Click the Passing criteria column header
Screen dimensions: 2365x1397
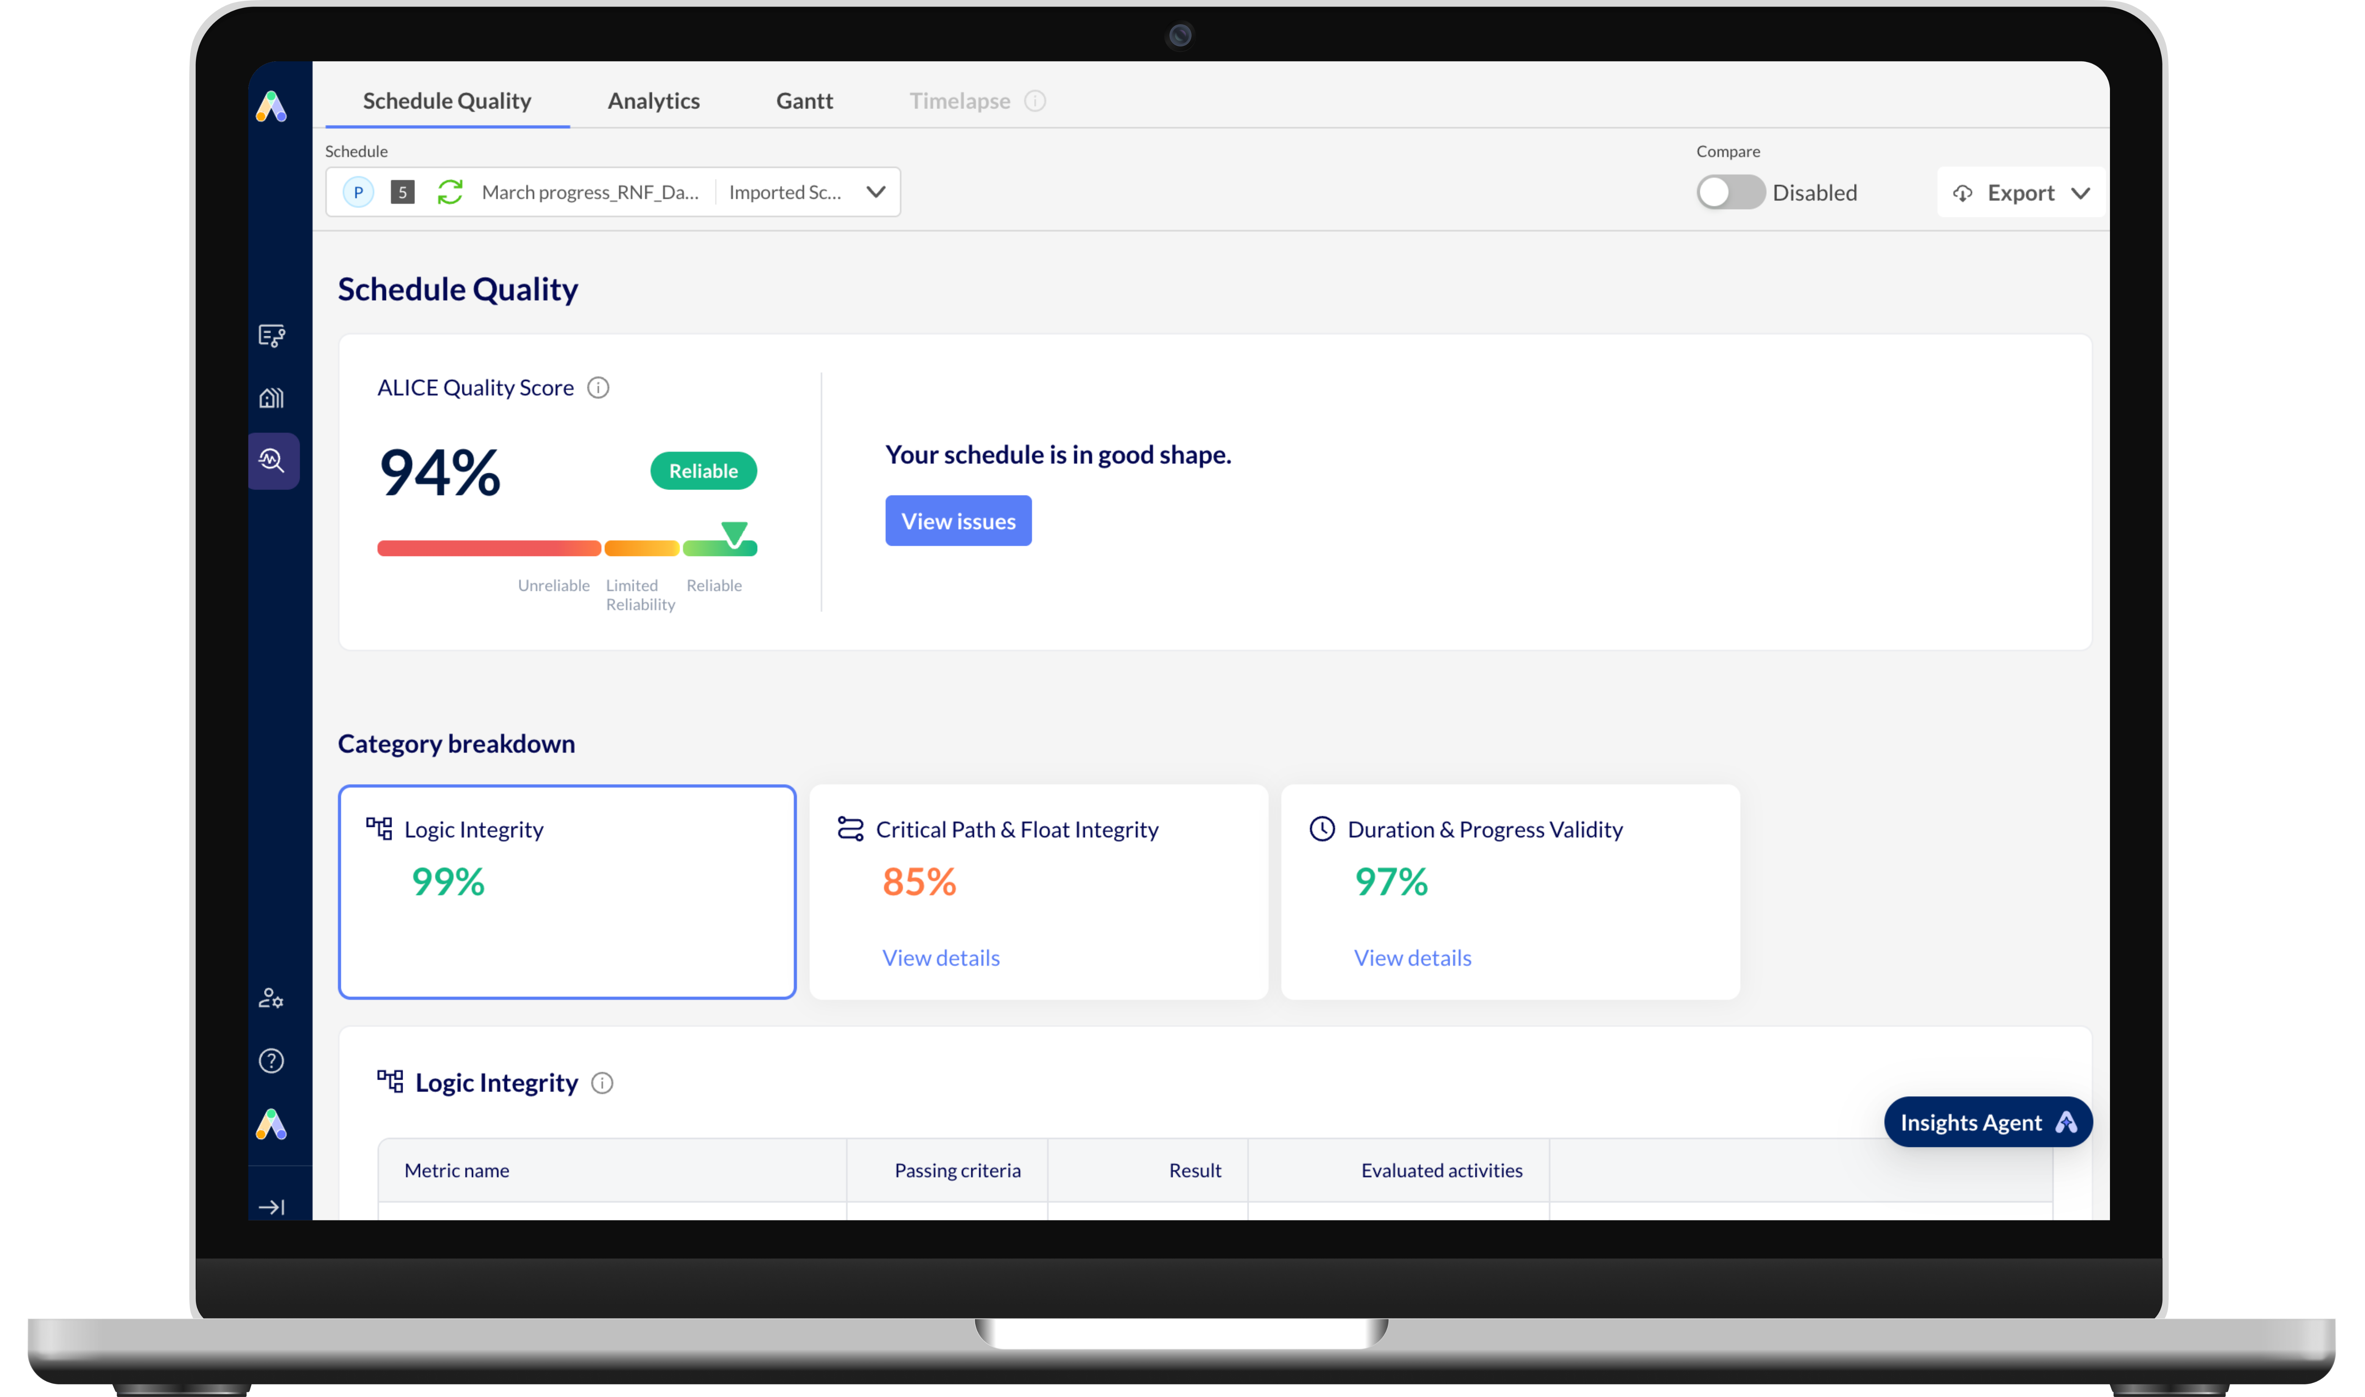[x=957, y=1170]
